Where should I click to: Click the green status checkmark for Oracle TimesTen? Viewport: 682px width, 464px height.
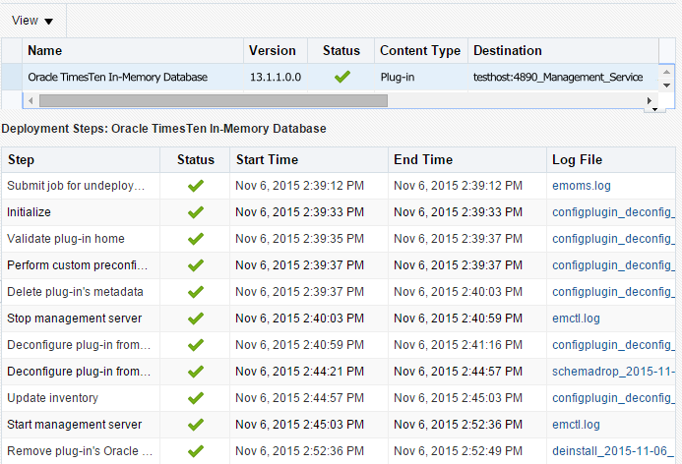tap(341, 77)
